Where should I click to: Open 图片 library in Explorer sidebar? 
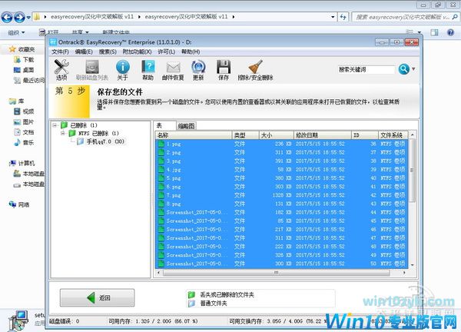tap(25, 121)
